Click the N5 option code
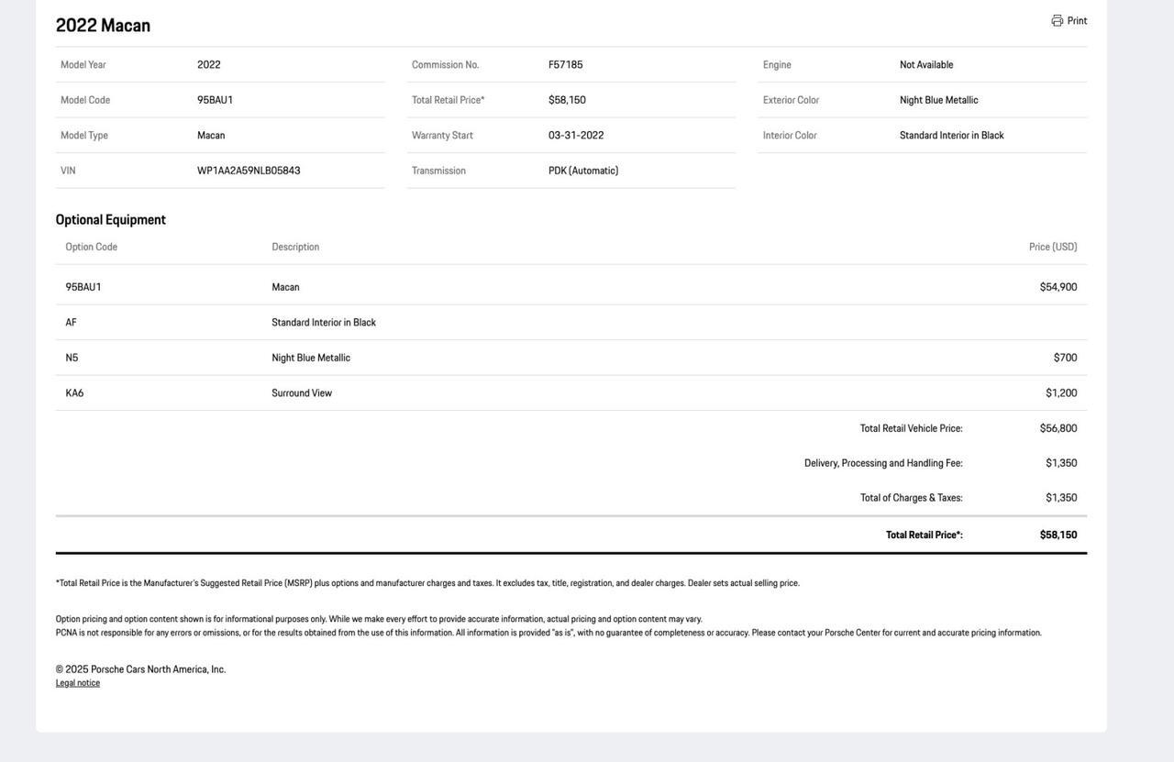Screen dimensions: 1174x762 [x=72, y=359]
